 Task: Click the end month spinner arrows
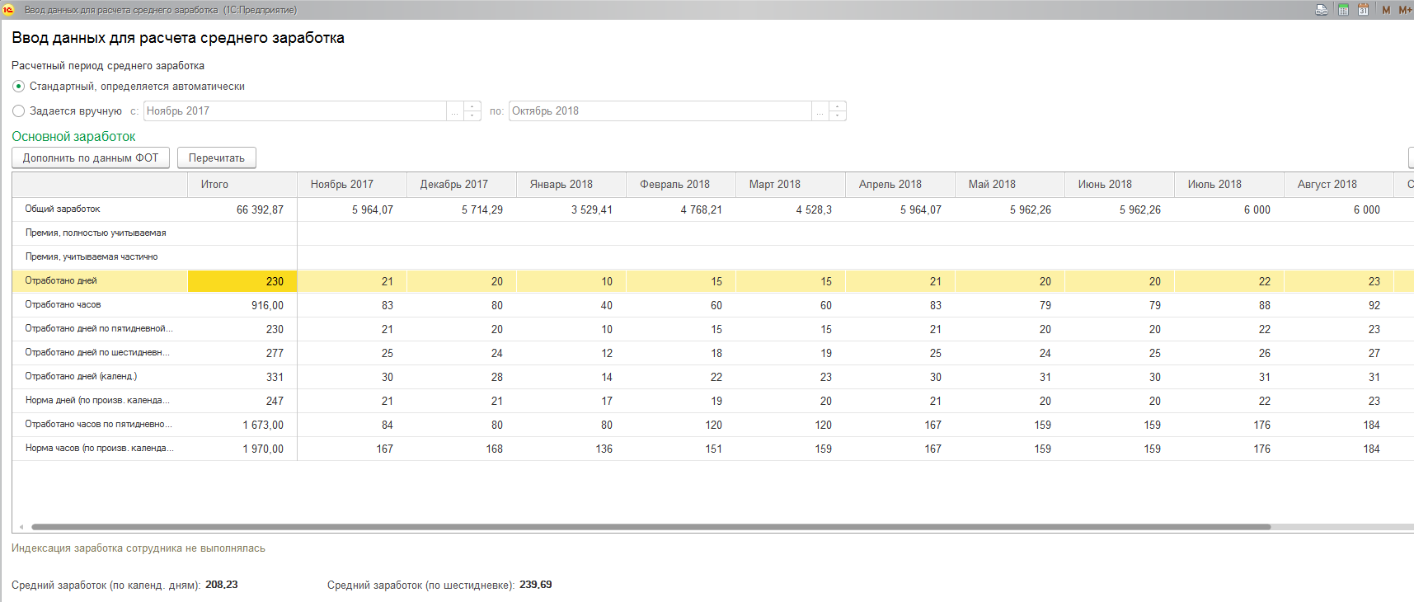point(838,111)
